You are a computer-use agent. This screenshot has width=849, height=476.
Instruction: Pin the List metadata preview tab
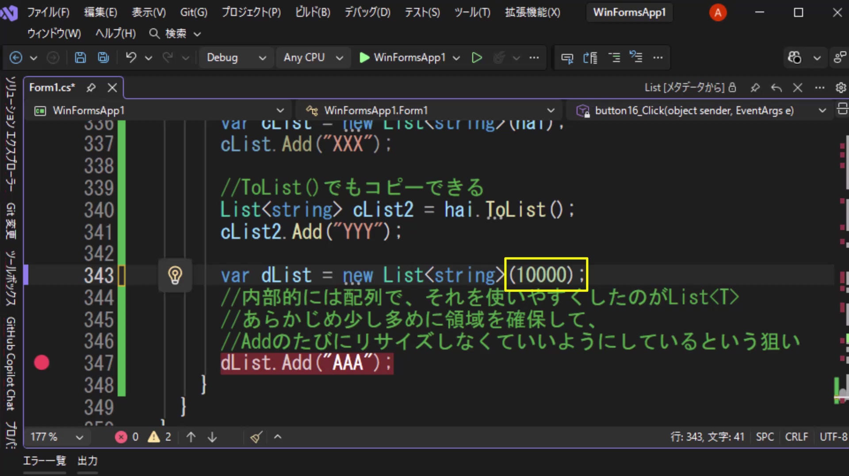point(755,88)
